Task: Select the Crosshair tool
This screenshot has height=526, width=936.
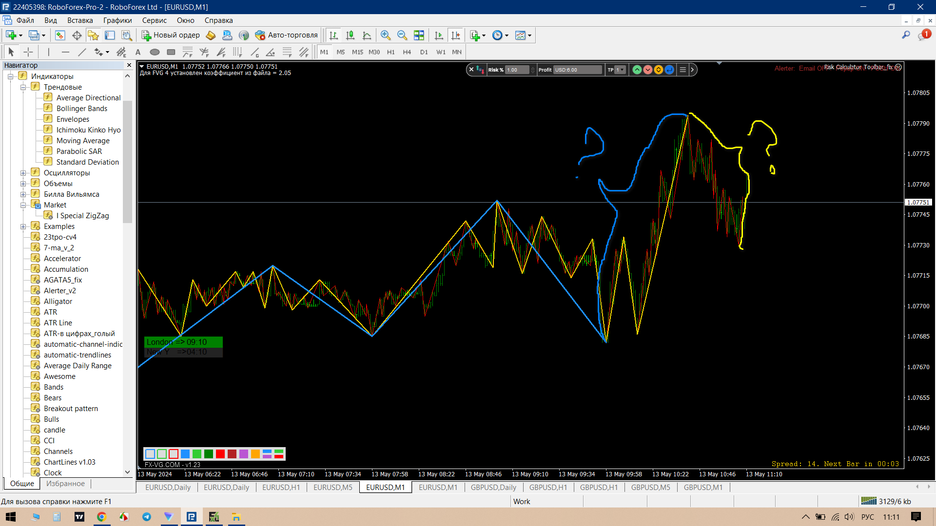Action: point(28,52)
